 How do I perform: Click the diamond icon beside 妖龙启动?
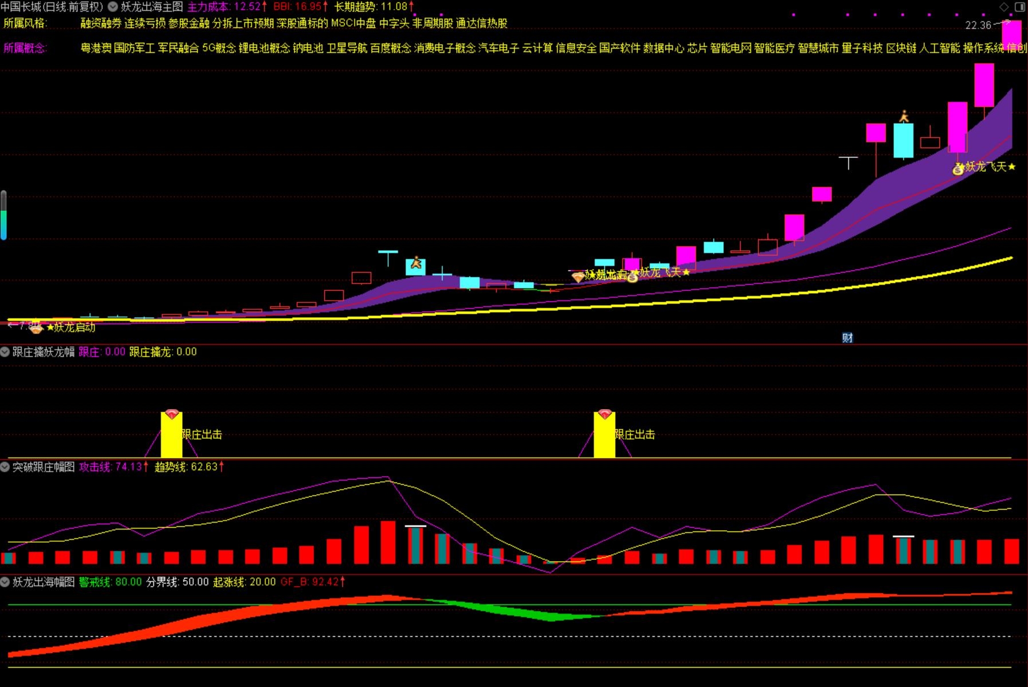37,328
